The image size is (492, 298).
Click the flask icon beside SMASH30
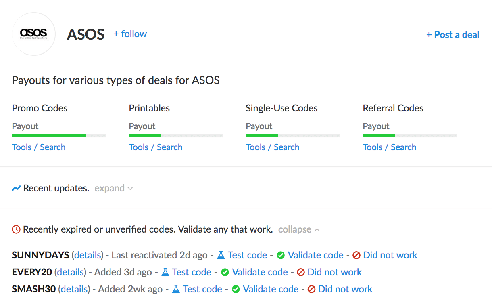(x=176, y=289)
